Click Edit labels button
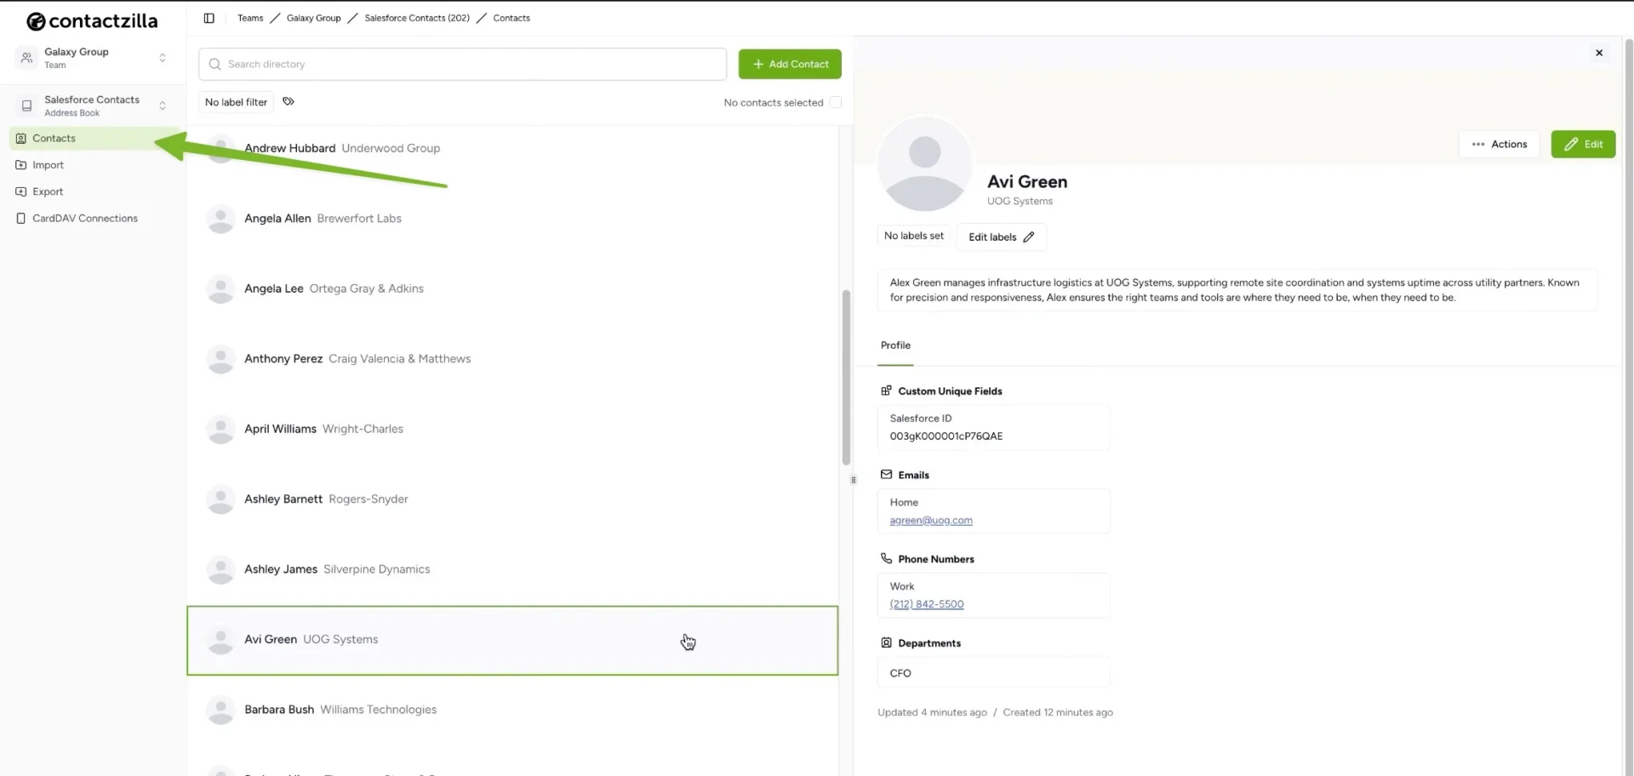Viewport: 1634px width, 776px height. click(x=1002, y=237)
